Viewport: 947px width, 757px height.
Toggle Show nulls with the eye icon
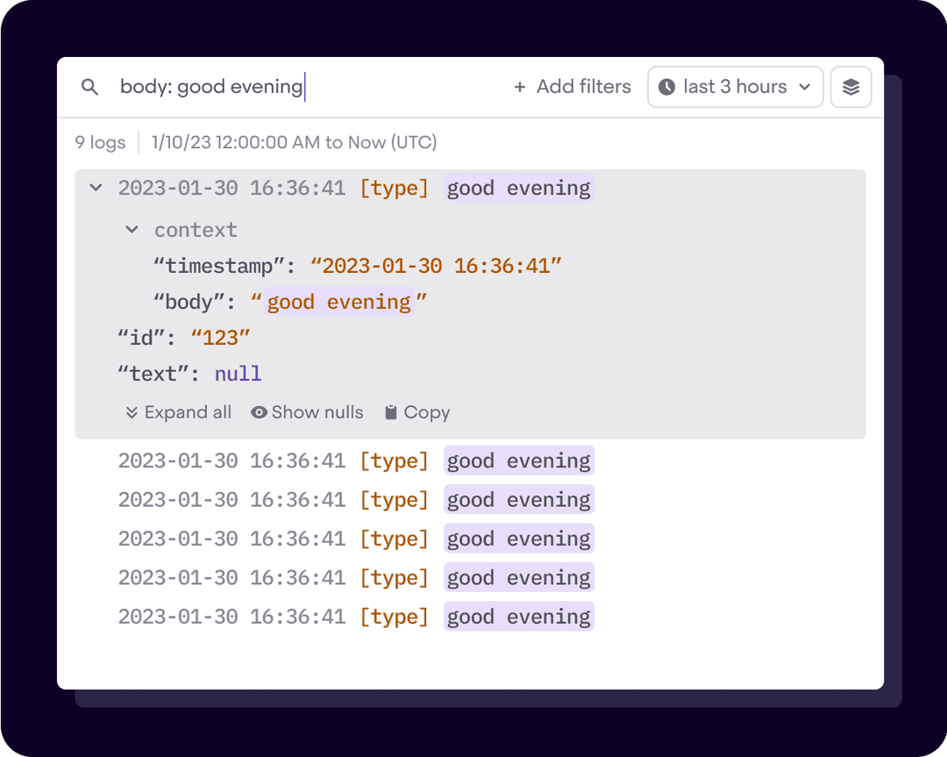tap(259, 412)
